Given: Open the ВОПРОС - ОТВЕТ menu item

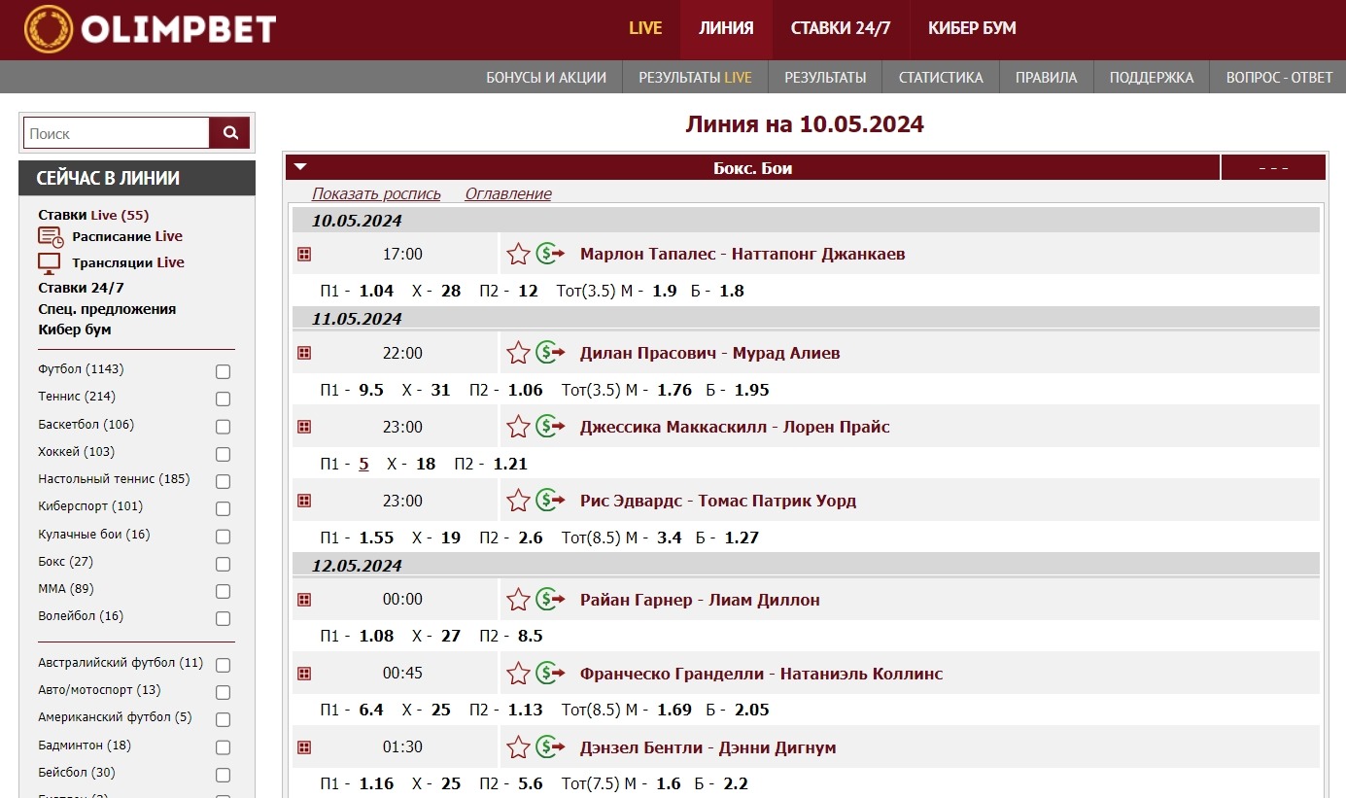Looking at the screenshot, I should pos(1279,78).
